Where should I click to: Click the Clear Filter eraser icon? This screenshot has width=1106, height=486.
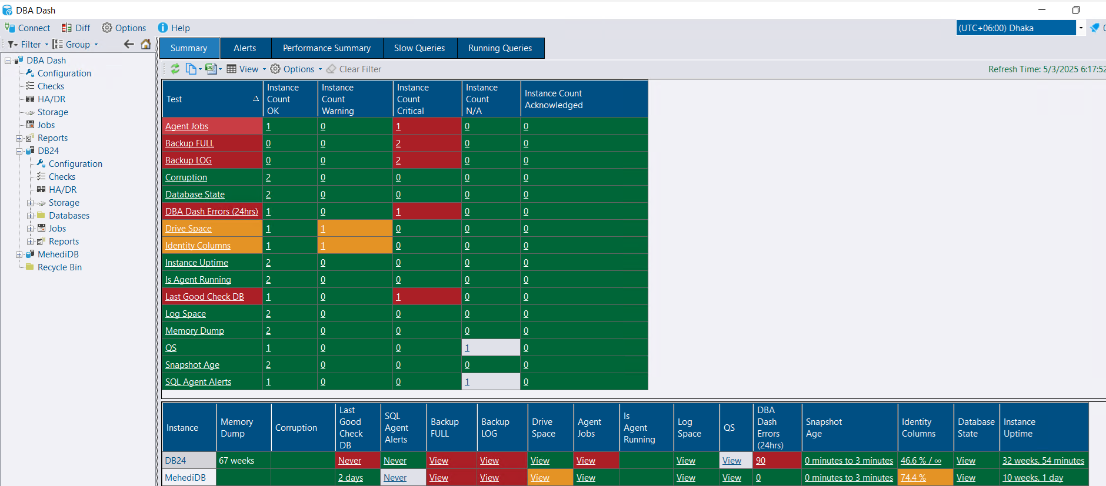(331, 69)
